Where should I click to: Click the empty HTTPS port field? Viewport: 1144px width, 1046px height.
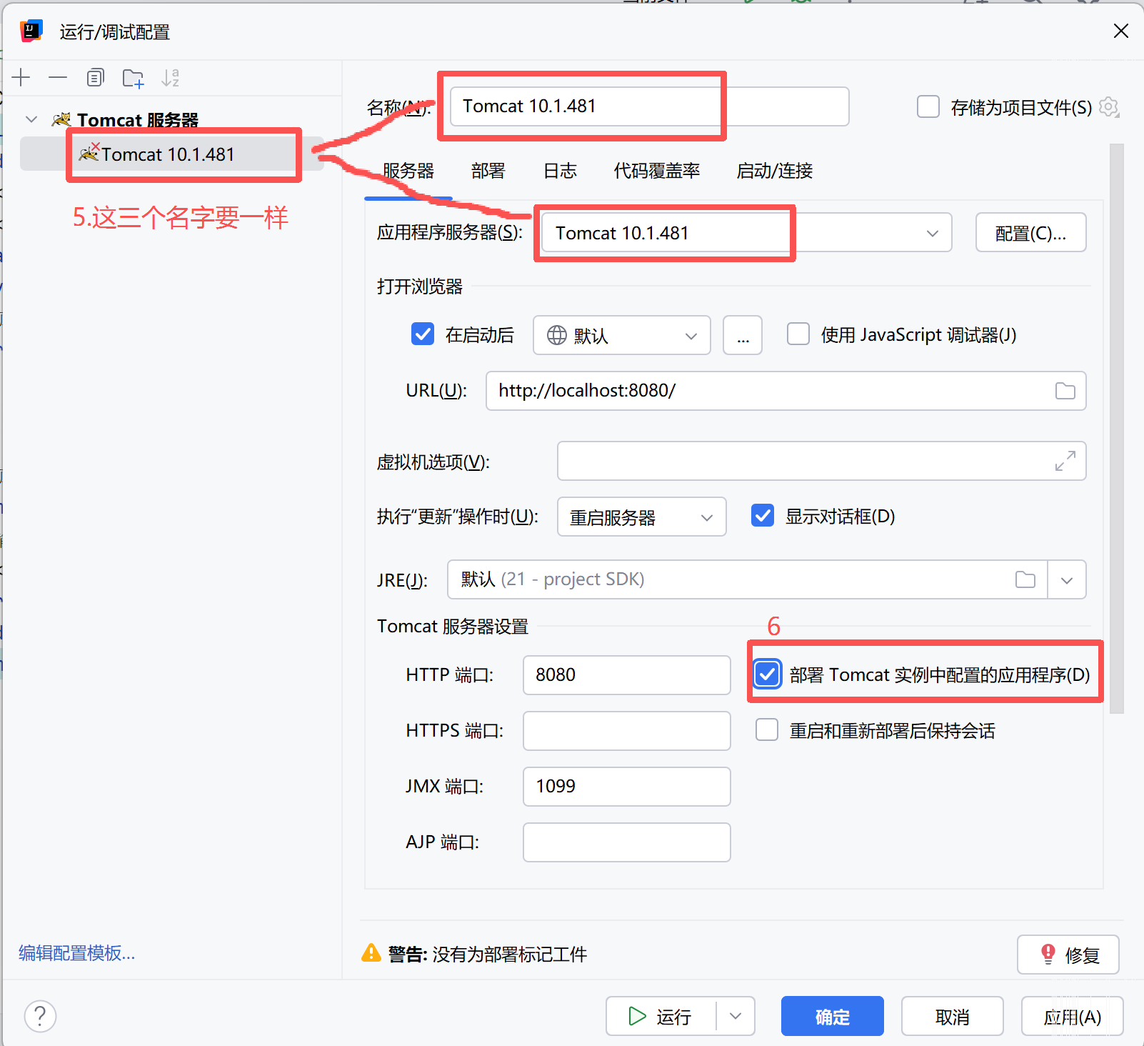tap(627, 731)
